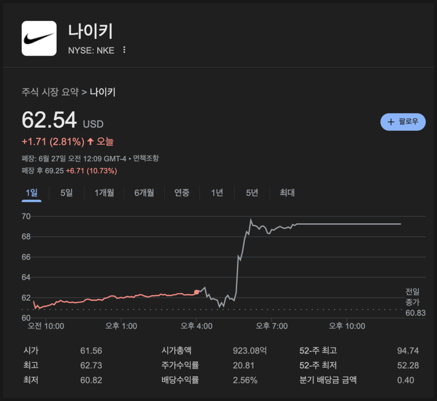Select the 1일 chart tab
437x401 pixels.
pyautogui.click(x=32, y=193)
